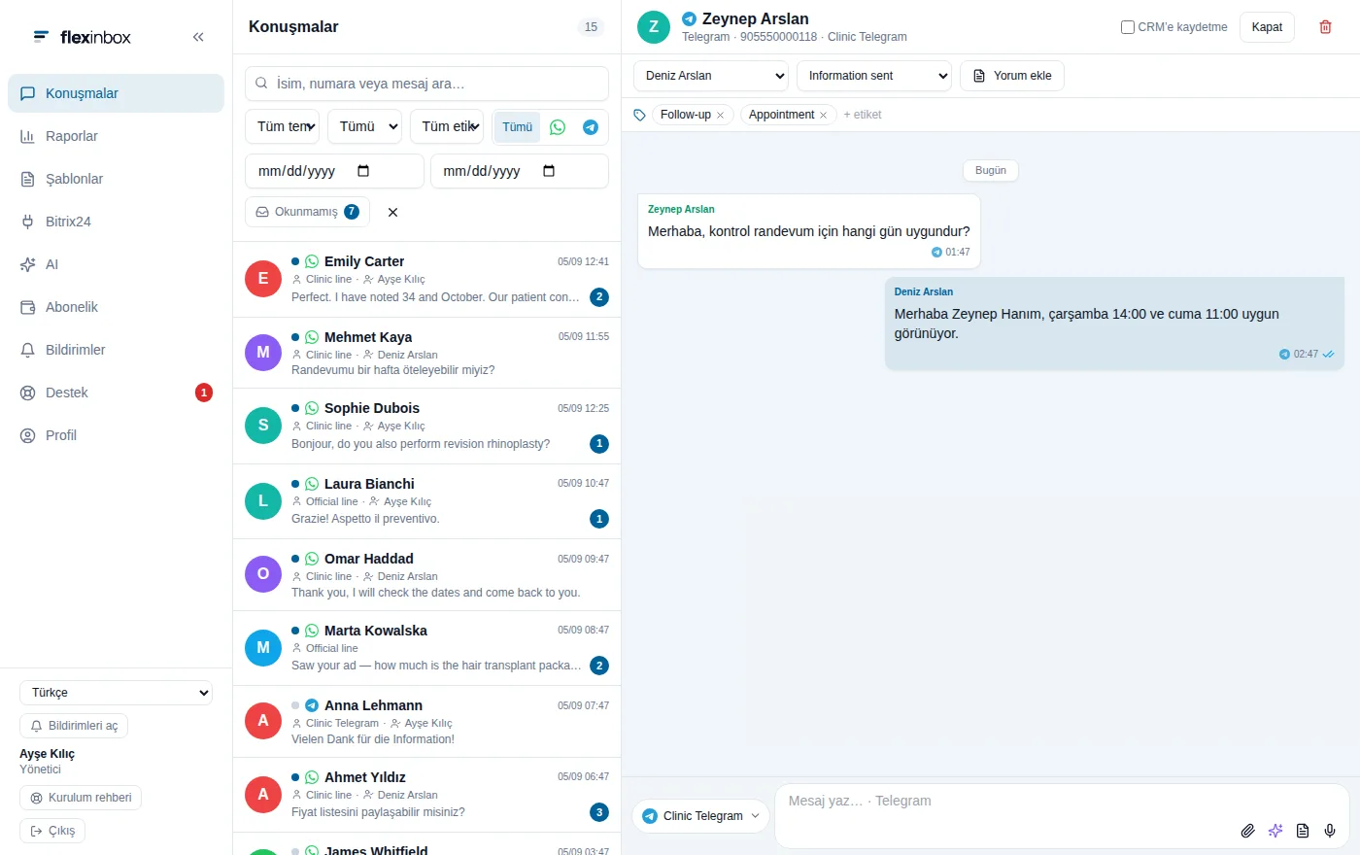Click the tag icon beside Follow-up
Viewport: 1360px width, 855px height.
[x=639, y=115]
